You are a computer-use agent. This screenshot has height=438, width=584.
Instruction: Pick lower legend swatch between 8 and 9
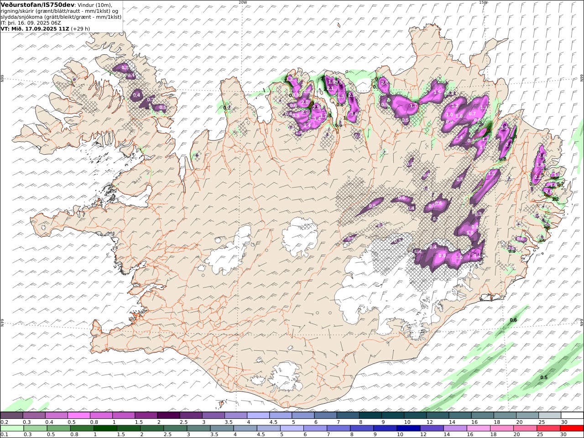(361, 428)
